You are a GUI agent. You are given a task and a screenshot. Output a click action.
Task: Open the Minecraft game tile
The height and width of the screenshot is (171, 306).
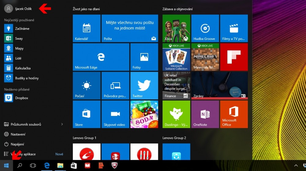pos(205,57)
